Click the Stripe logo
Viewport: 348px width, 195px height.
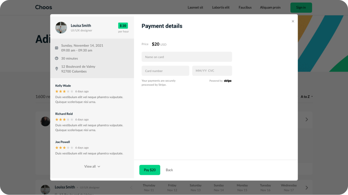(x=228, y=81)
